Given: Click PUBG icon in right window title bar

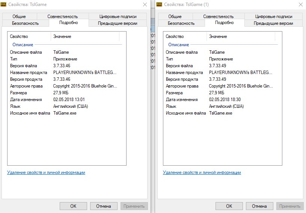Looking at the screenshot, I should pos(160,4).
